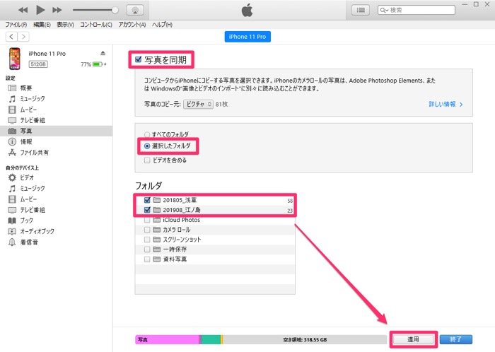Open ファイル共有 settings item
The width and height of the screenshot is (495, 352).
pos(34,153)
